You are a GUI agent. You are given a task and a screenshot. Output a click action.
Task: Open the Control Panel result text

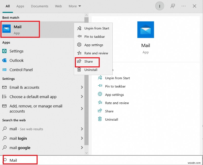21,70
